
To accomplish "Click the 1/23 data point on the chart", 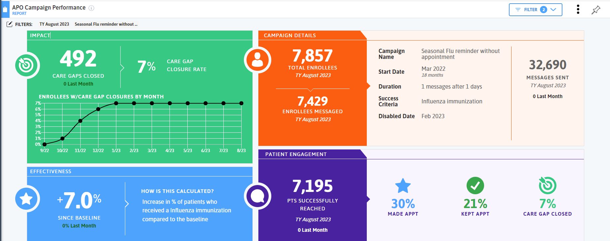I will pyautogui.click(x=116, y=103).
